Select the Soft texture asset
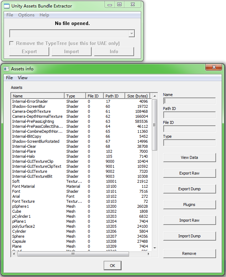The image size is (226, 277). (x=81, y=181)
